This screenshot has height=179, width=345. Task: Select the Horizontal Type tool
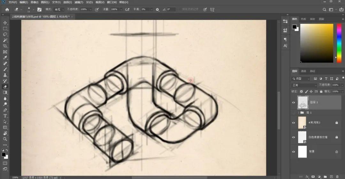click(5, 116)
